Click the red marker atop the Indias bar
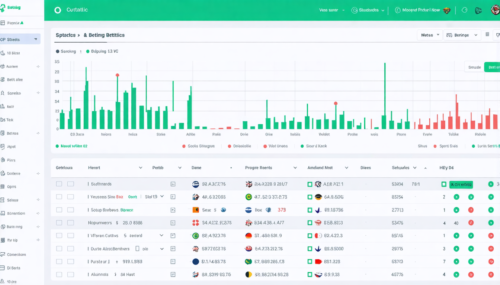This screenshot has height=285, width=500. coord(117,75)
